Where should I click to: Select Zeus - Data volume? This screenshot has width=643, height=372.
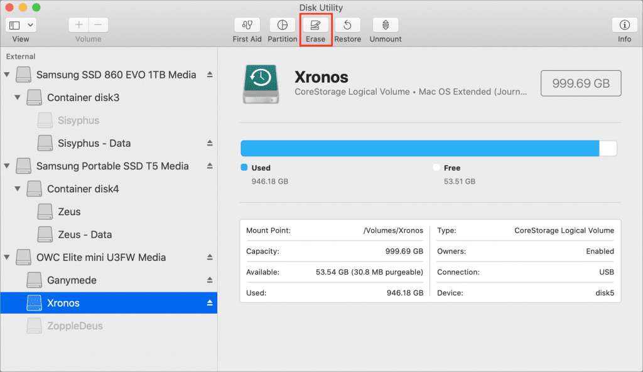(84, 235)
